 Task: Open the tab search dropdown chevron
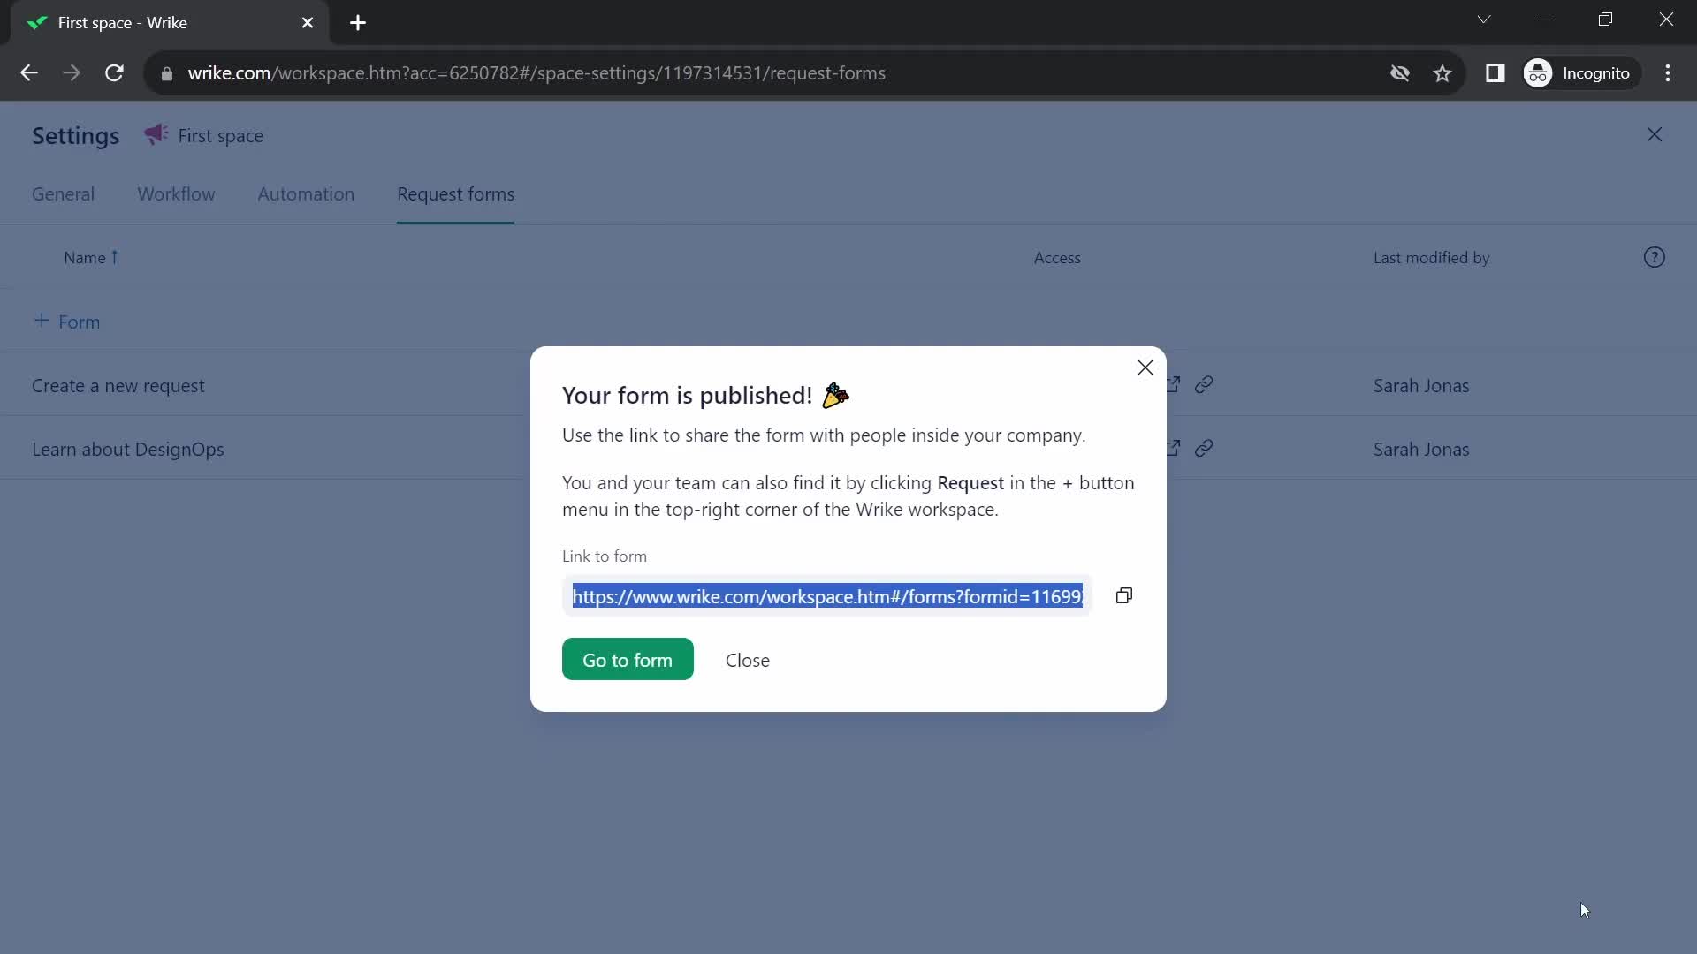pyautogui.click(x=1483, y=19)
